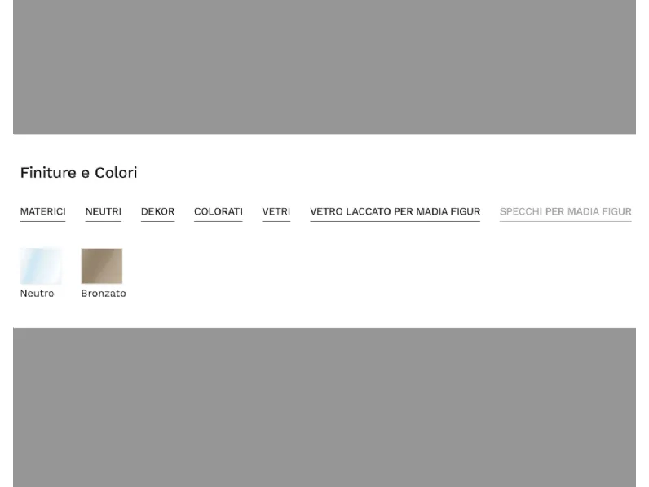Pick the Neutro mirror swatch
This screenshot has width=649, height=487.
tap(41, 266)
